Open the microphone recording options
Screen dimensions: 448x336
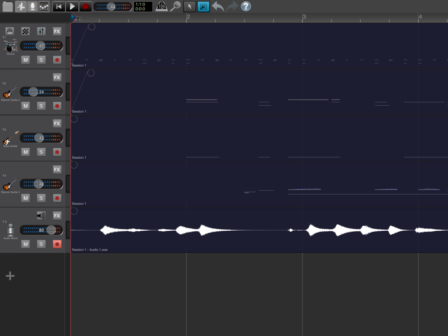(32, 7)
